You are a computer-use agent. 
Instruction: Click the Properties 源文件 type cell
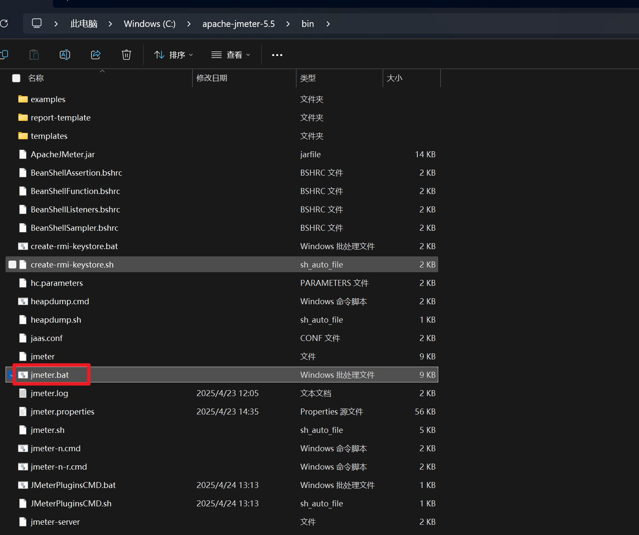[331, 412]
